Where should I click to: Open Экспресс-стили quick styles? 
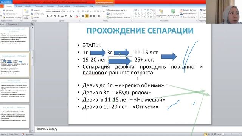point(173,14)
